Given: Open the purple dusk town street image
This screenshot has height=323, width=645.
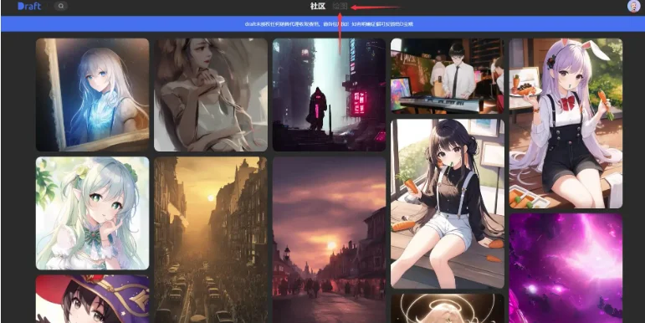Looking at the screenshot, I should 329,239.
